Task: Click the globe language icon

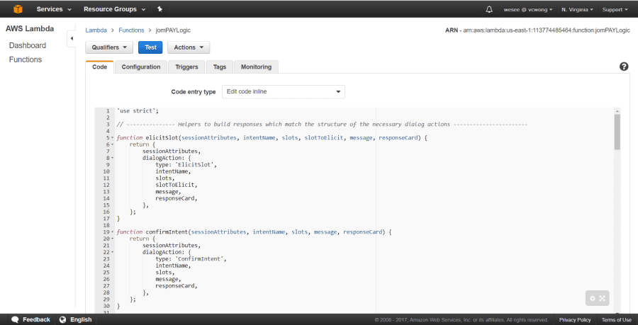Action: click(62, 319)
